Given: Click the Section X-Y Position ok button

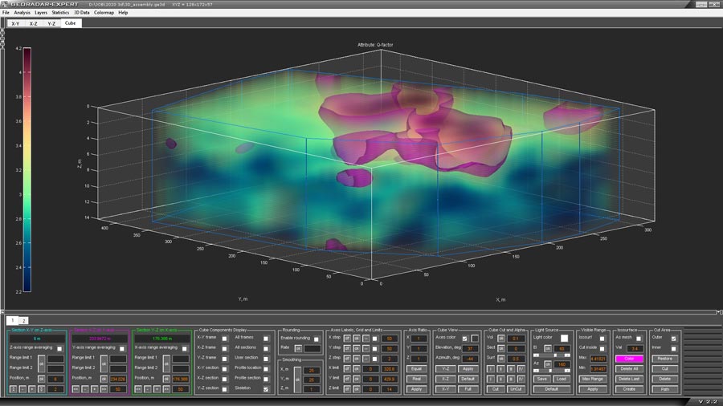Looking at the screenshot, I should click(x=42, y=378).
